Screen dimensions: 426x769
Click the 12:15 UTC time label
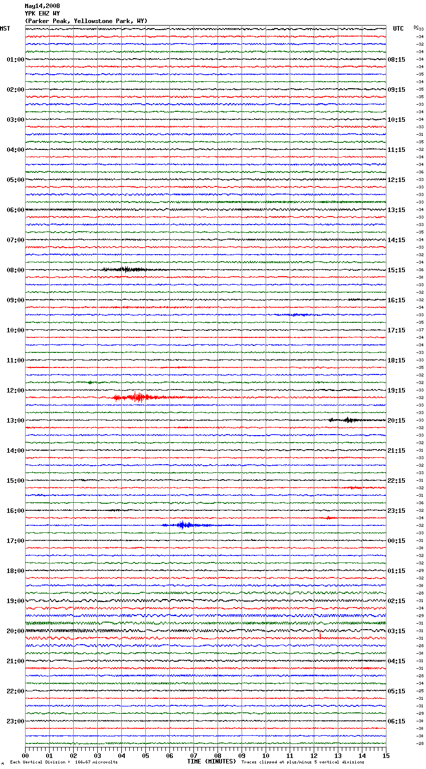pyautogui.click(x=396, y=180)
